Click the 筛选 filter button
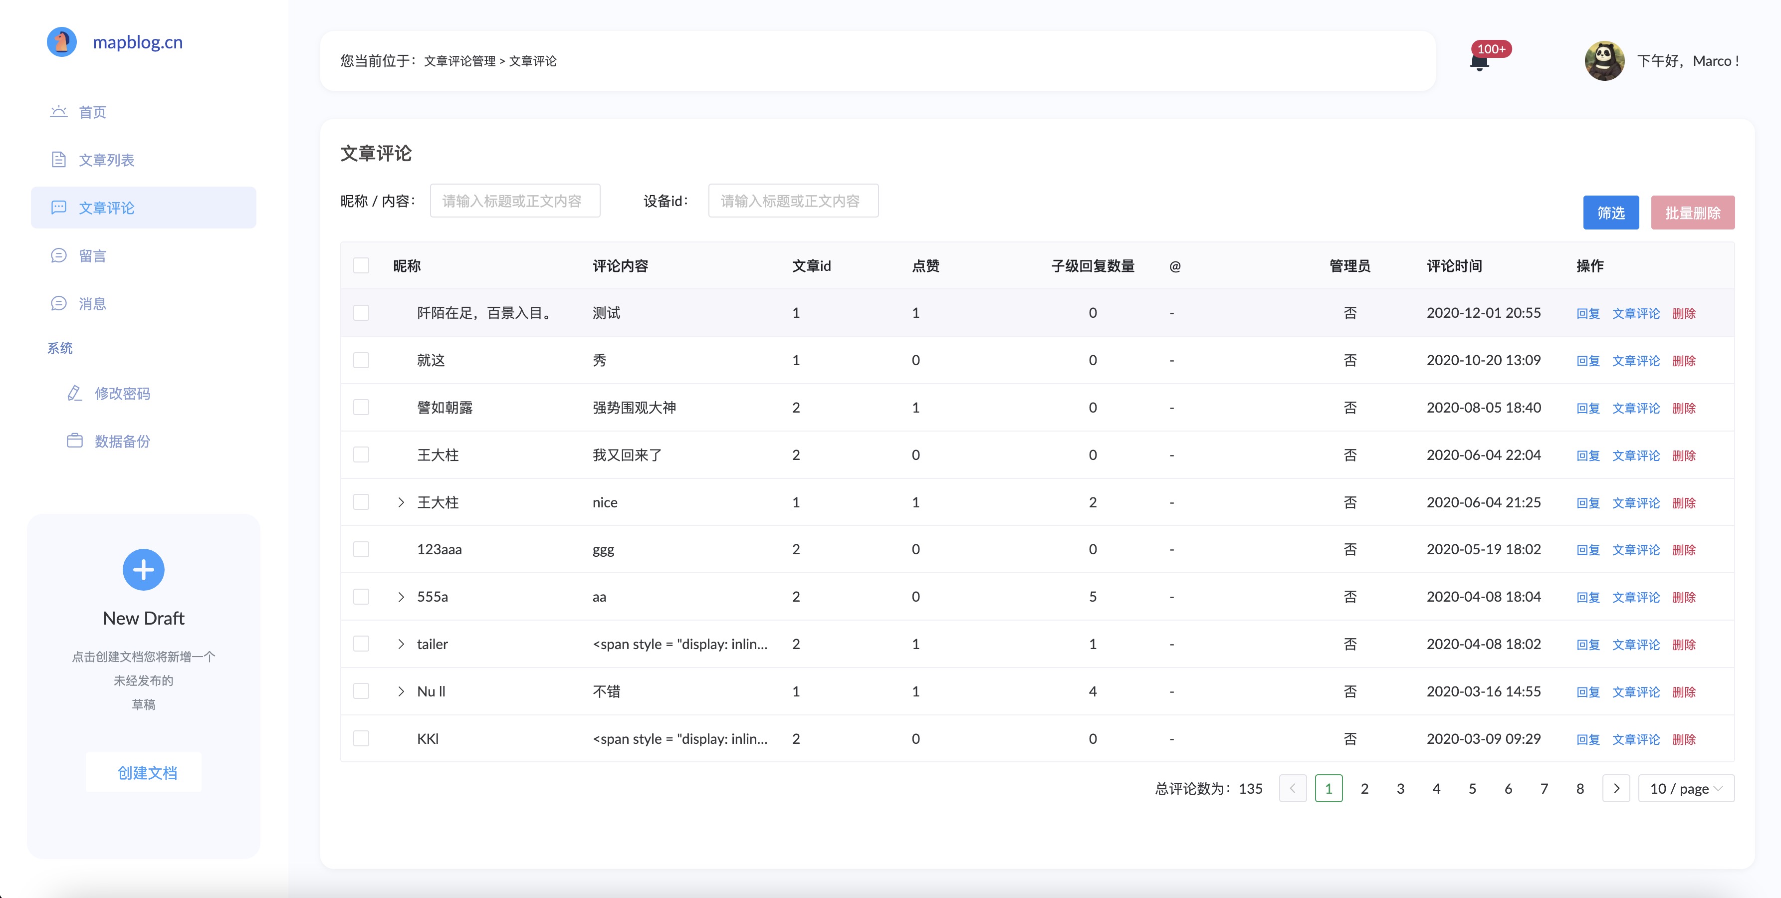The height and width of the screenshot is (898, 1781). [x=1611, y=213]
